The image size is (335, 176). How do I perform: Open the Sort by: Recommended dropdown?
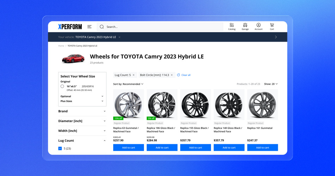click(x=128, y=84)
